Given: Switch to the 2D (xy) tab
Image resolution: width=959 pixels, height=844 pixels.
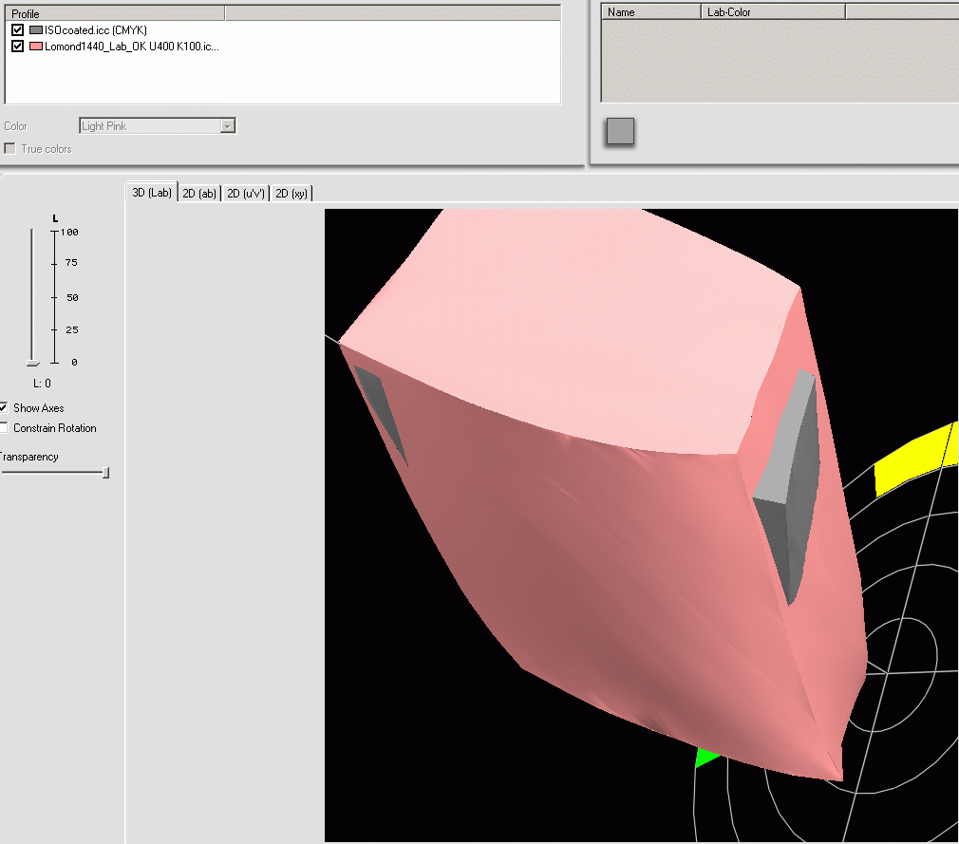Looking at the screenshot, I should tap(291, 194).
